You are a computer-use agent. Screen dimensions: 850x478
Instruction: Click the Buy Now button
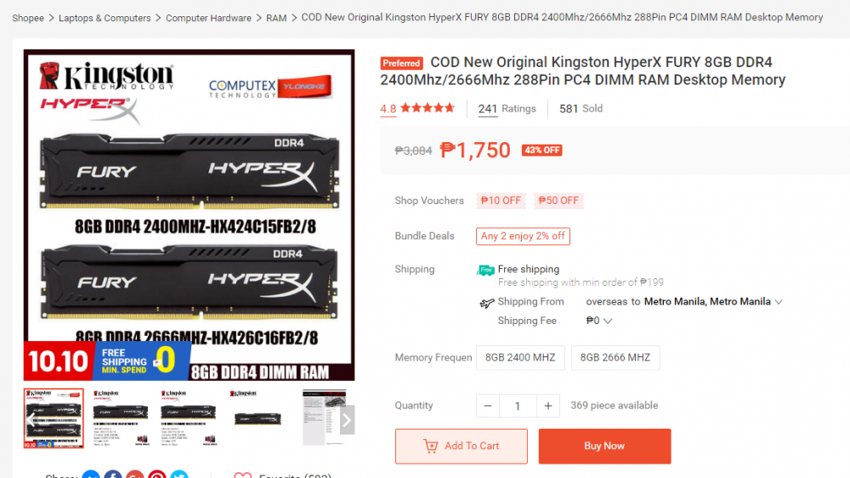[x=604, y=446]
